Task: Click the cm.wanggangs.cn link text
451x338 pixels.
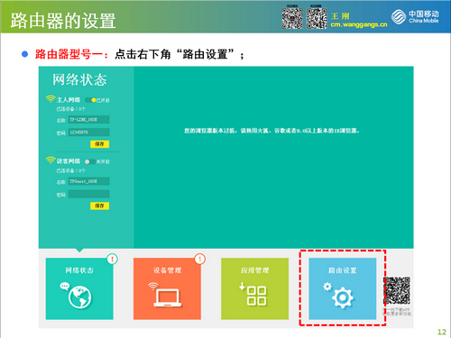Action: click(359, 24)
